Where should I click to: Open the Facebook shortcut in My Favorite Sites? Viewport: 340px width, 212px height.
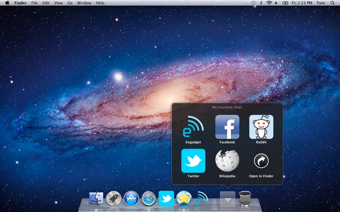pos(227,127)
